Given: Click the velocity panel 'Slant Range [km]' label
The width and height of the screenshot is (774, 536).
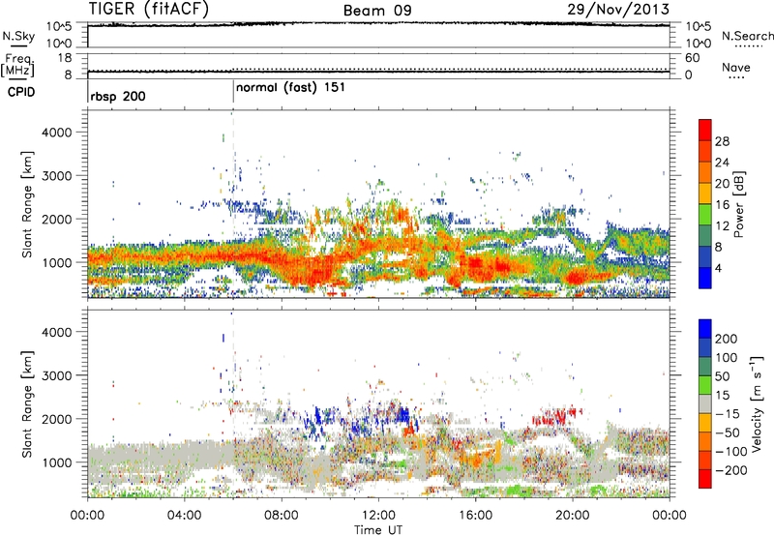Looking at the screenshot, I should pos(27,403).
